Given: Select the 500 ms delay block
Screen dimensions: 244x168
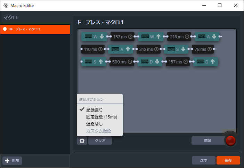Looking at the screenshot, I should (122, 62).
